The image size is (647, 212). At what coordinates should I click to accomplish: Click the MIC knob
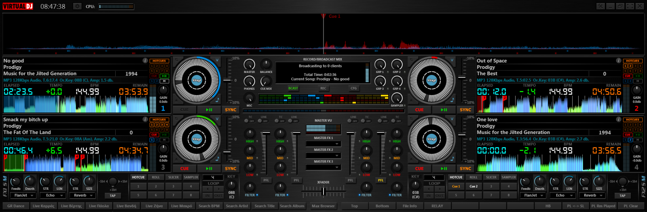click(249, 98)
